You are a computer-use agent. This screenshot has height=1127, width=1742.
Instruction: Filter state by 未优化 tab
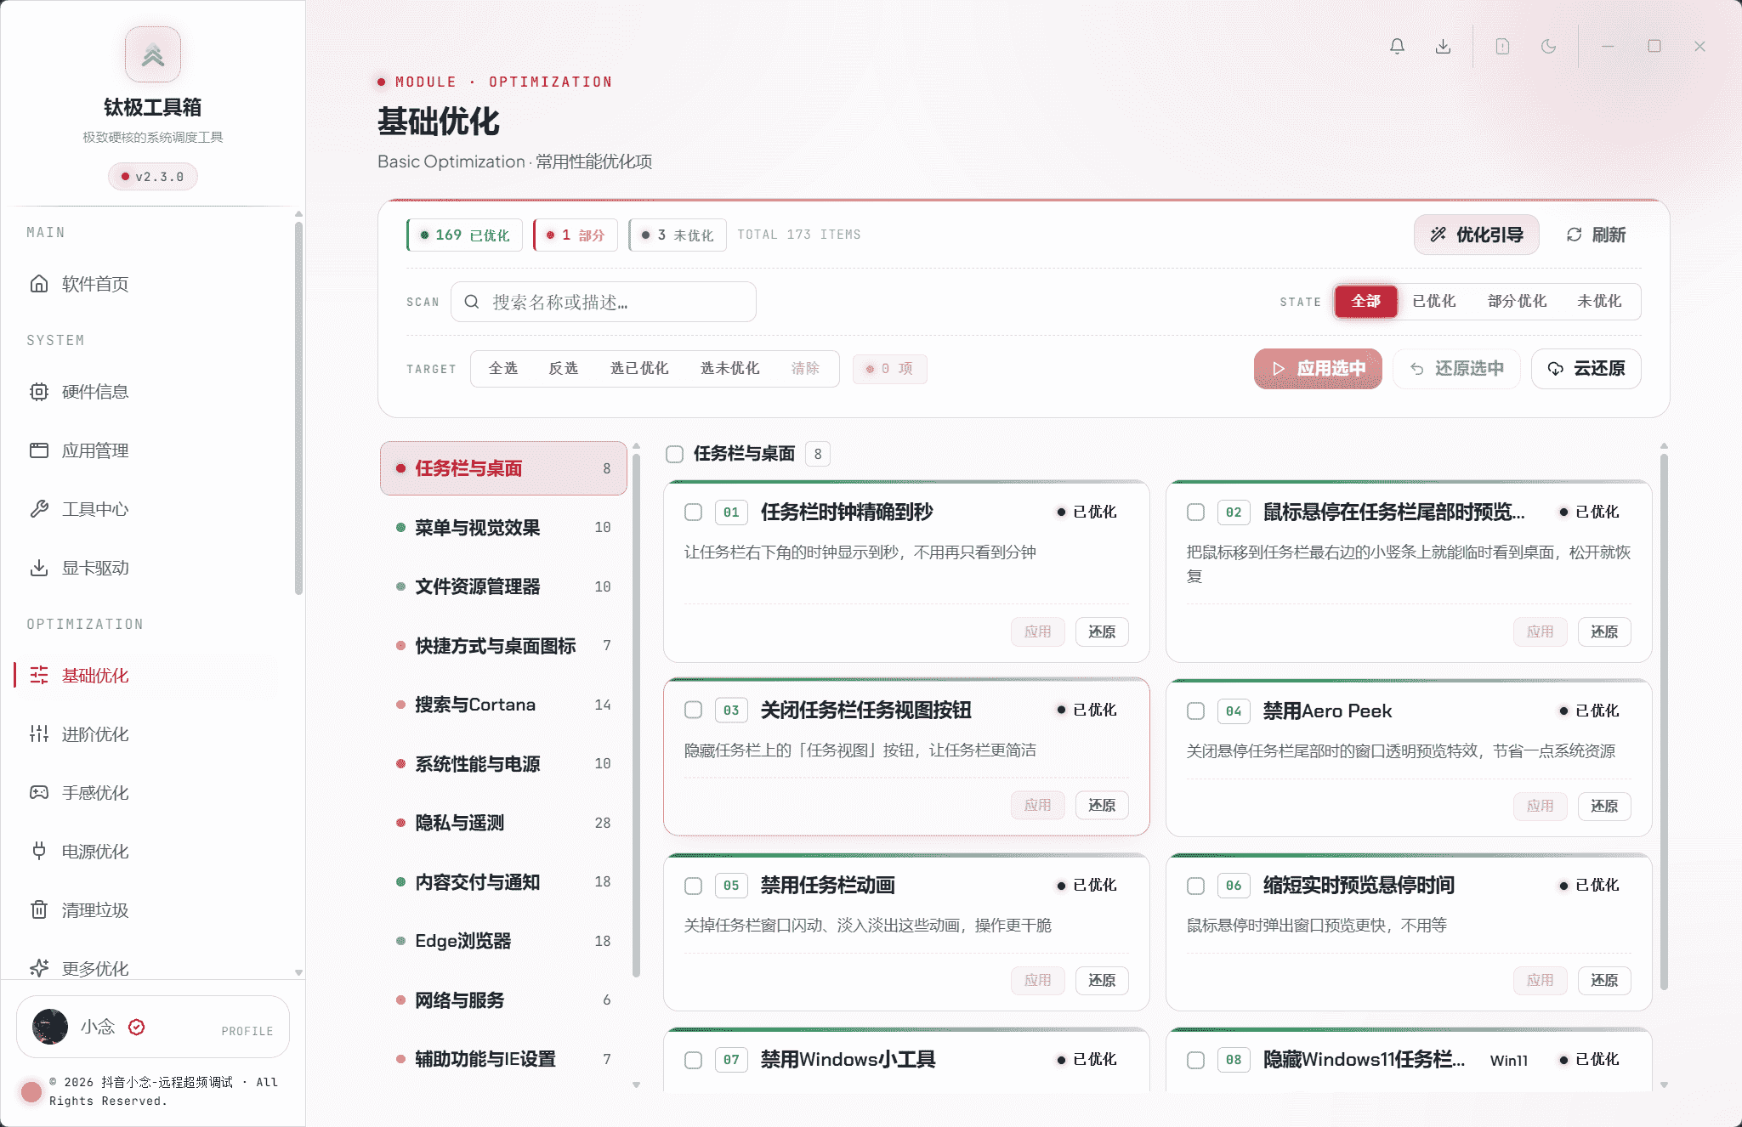1599,301
